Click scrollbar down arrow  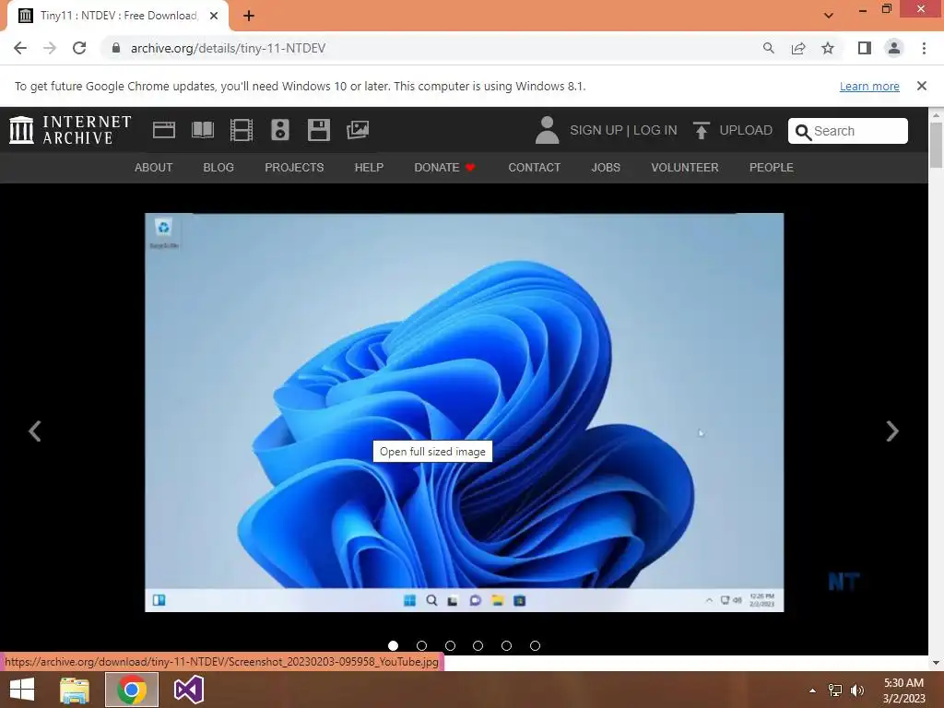[936, 663]
